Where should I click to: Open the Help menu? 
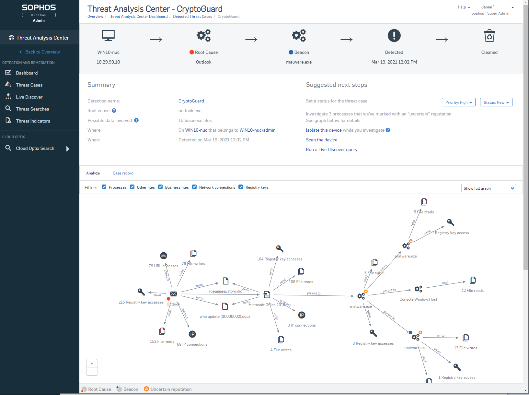click(464, 7)
